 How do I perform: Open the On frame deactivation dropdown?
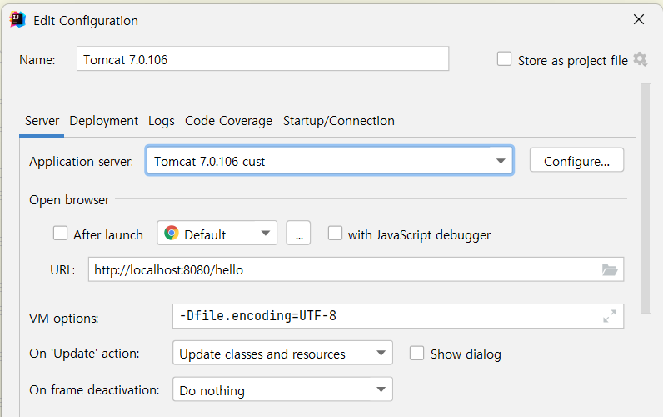coord(282,389)
